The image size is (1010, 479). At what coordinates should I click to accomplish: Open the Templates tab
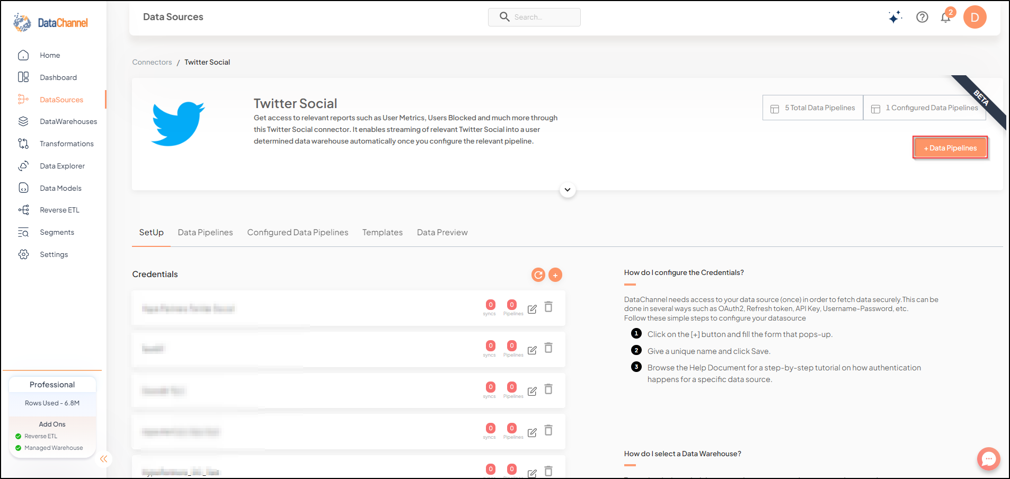click(383, 233)
